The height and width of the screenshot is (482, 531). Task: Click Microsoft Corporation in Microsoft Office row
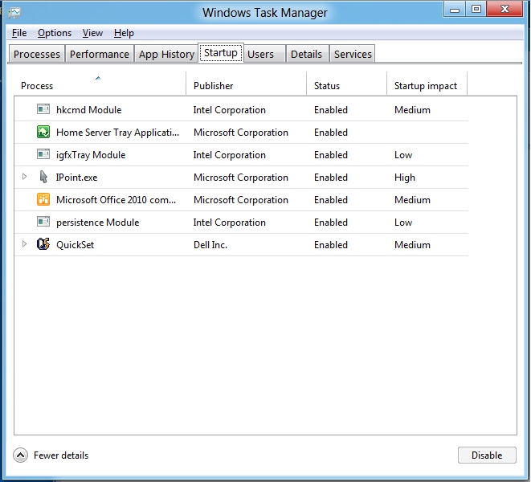(x=241, y=200)
